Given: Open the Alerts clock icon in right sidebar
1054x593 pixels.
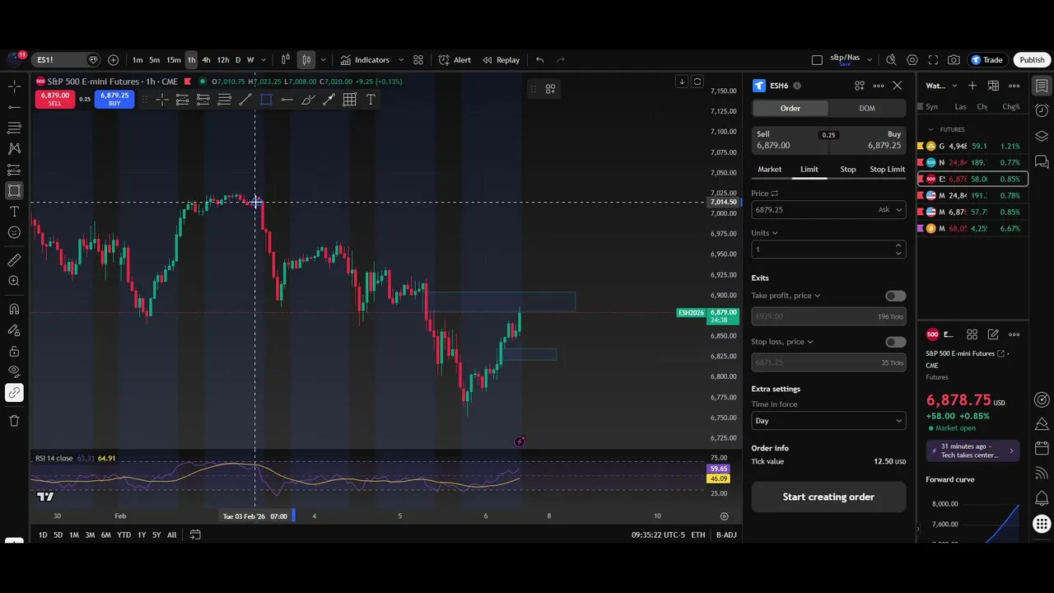Looking at the screenshot, I should pyautogui.click(x=1042, y=110).
